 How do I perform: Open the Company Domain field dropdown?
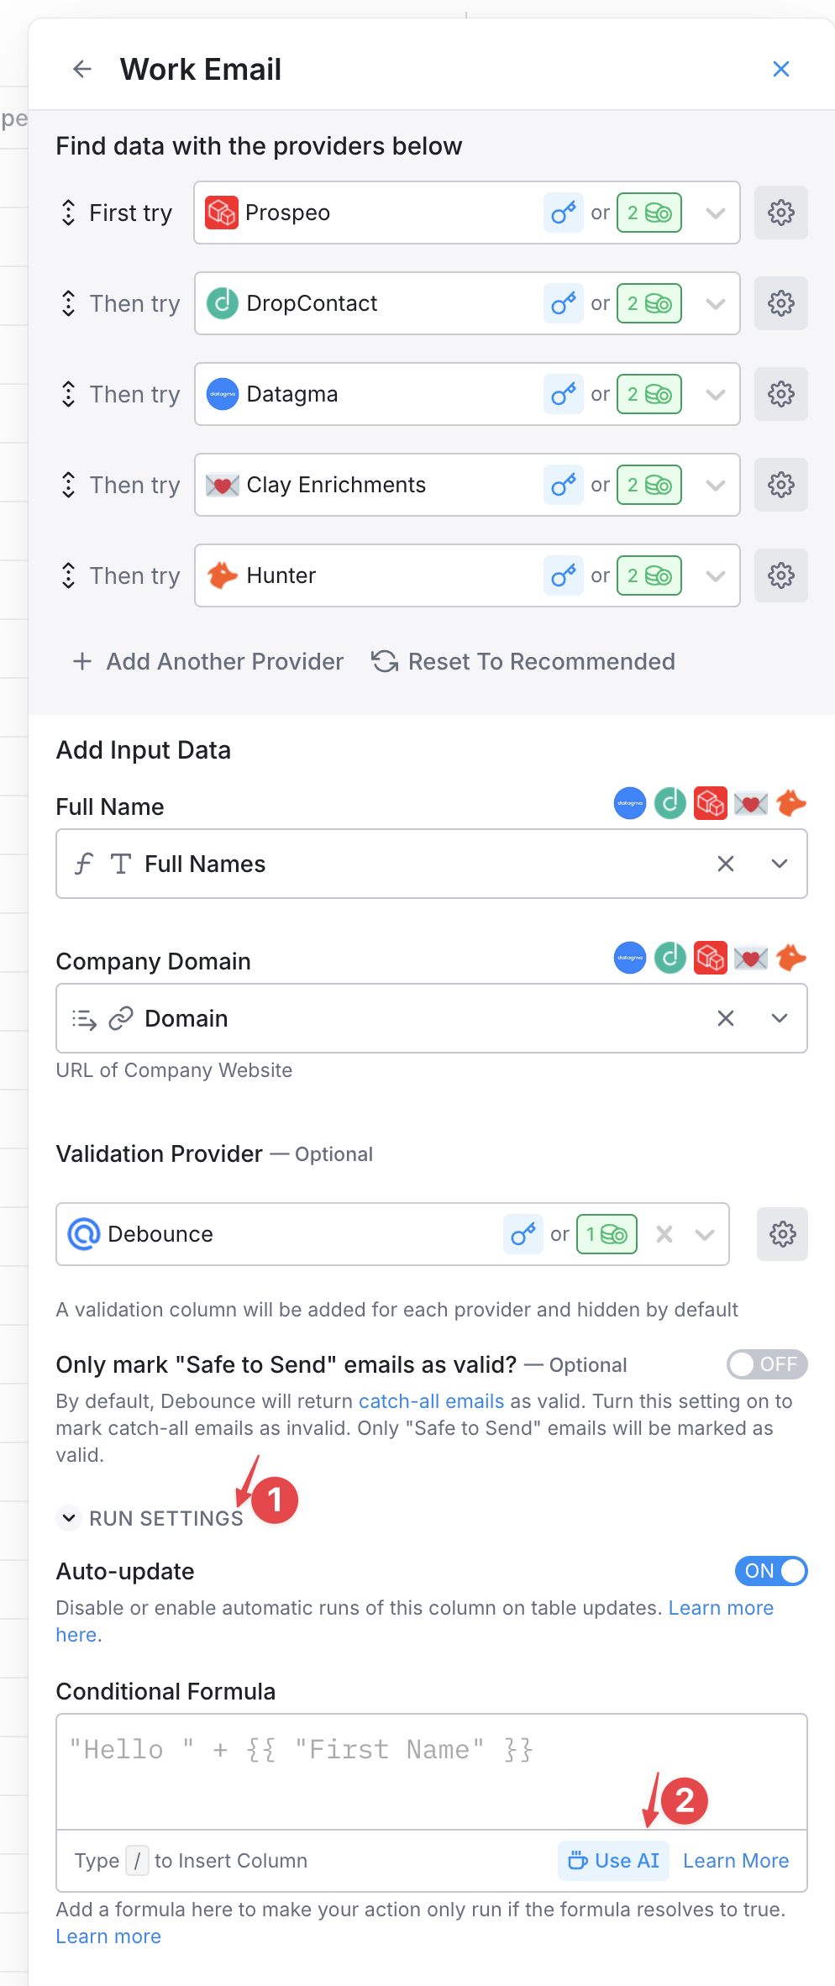tap(780, 1018)
